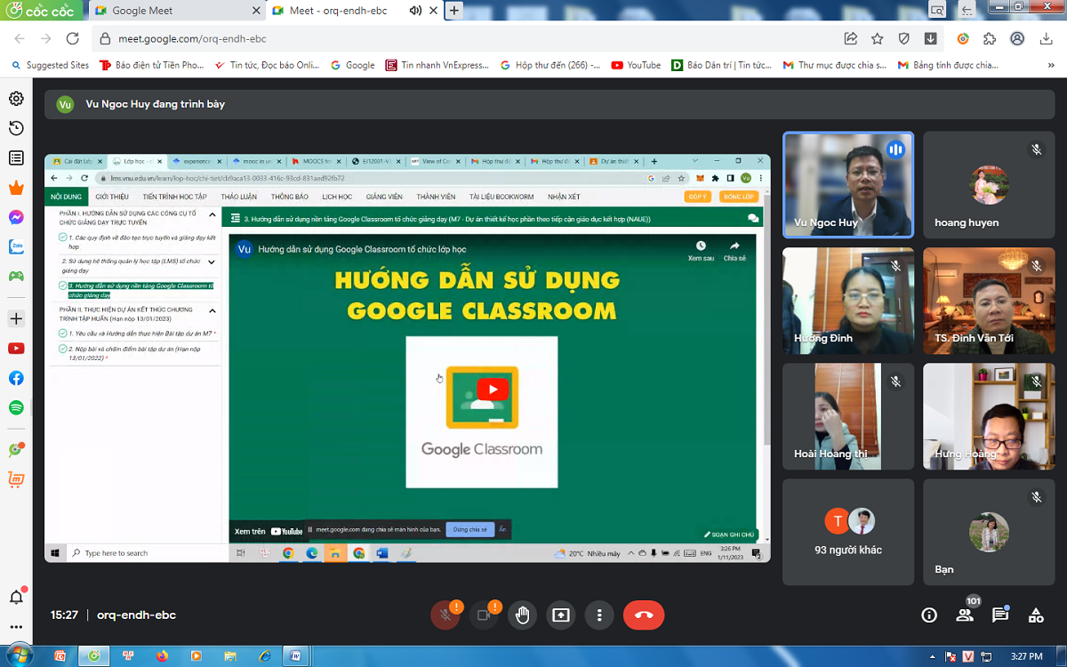
Task: Mute audio on Meet orq-endh-ebc tab
Action: tap(415, 11)
